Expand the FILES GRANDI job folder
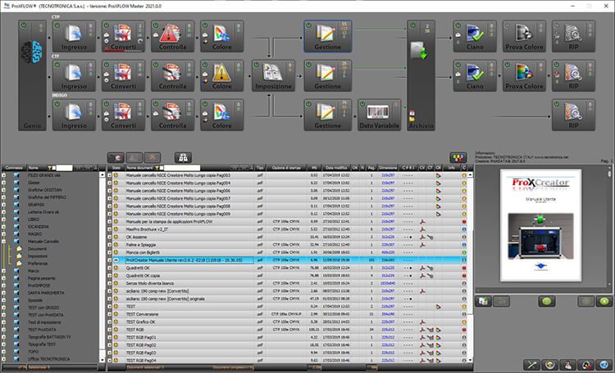Viewport: 615px width, 373px height. (3, 175)
